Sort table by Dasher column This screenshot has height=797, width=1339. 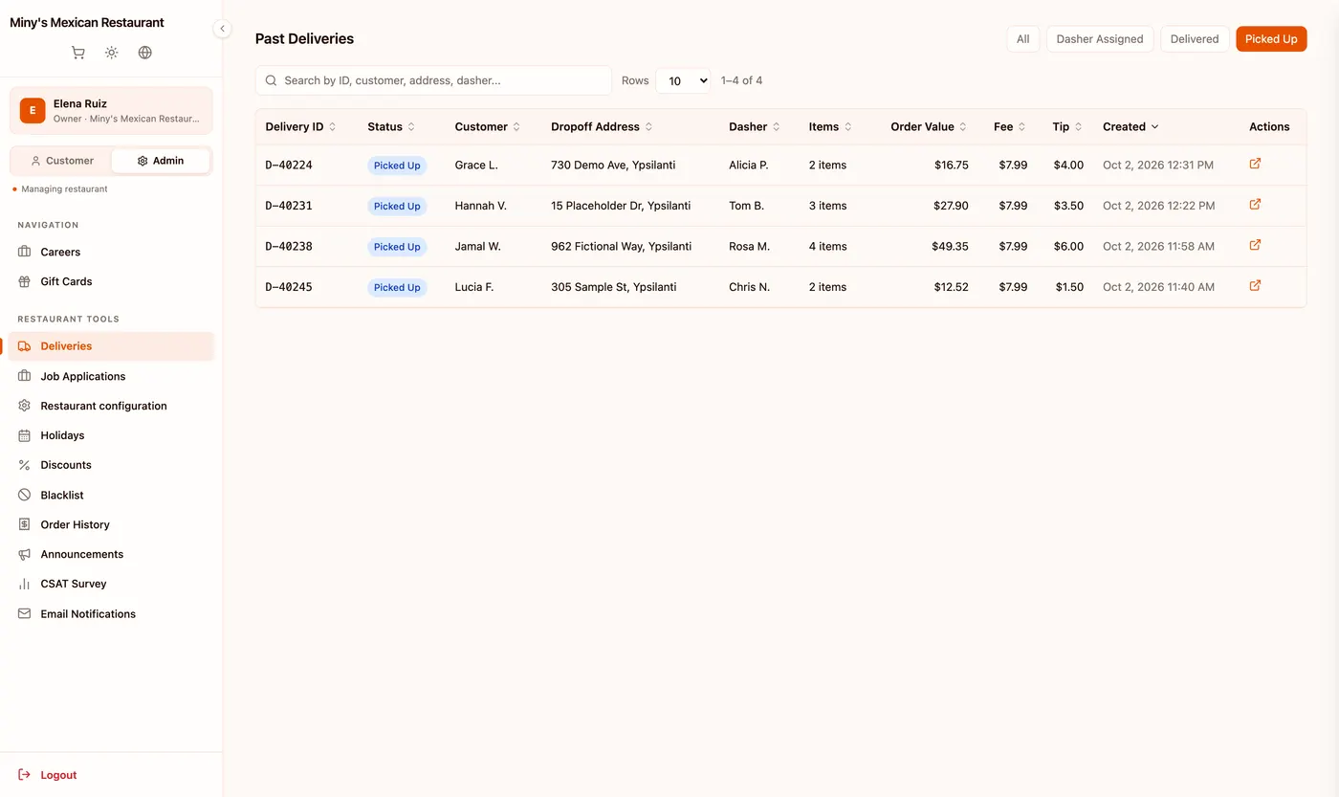coord(755,126)
